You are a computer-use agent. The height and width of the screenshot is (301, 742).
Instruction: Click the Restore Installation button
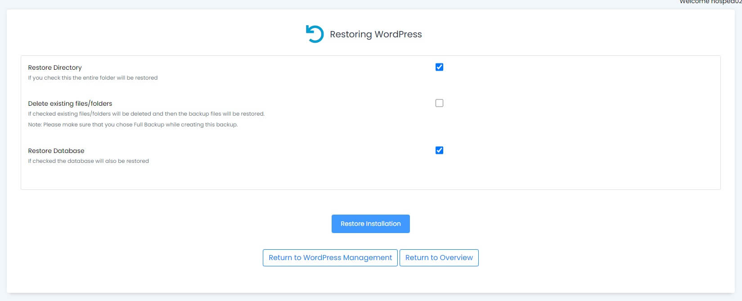tap(370, 224)
